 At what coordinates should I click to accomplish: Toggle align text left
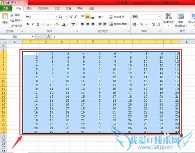pyautogui.click(x=83, y=24)
